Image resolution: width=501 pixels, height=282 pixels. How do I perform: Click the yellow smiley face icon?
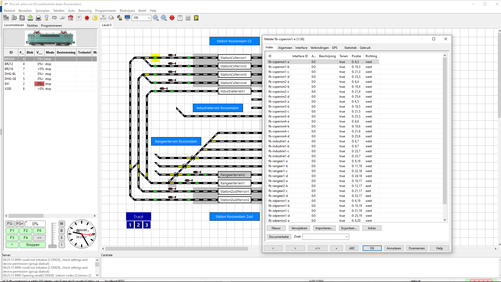[95, 18]
